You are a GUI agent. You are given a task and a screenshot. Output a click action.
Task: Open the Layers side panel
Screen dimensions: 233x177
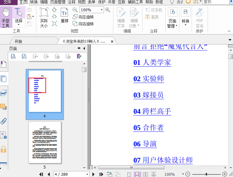pyautogui.click(x=3, y=93)
